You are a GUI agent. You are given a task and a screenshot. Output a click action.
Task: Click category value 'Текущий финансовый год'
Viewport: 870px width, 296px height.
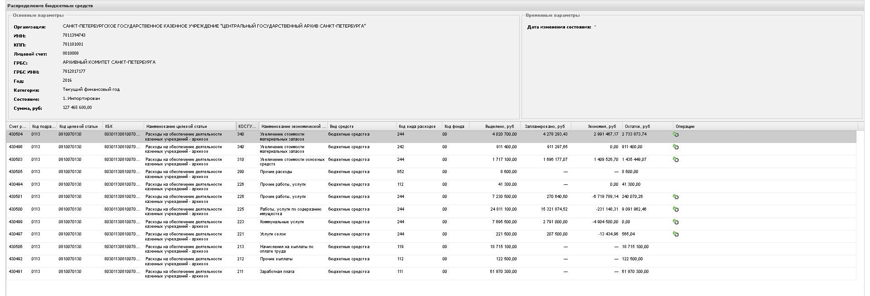point(91,89)
